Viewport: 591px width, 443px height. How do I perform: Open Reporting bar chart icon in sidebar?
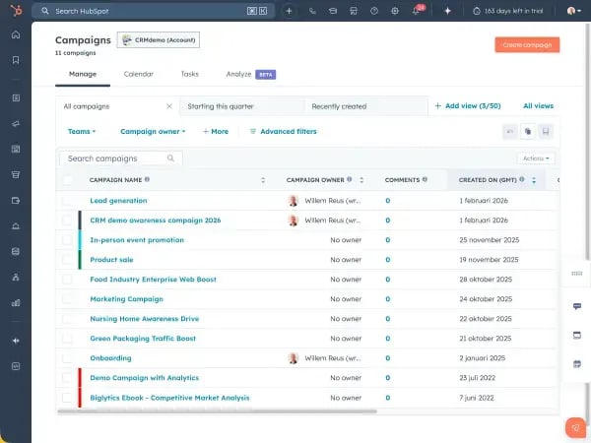click(x=15, y=302)
